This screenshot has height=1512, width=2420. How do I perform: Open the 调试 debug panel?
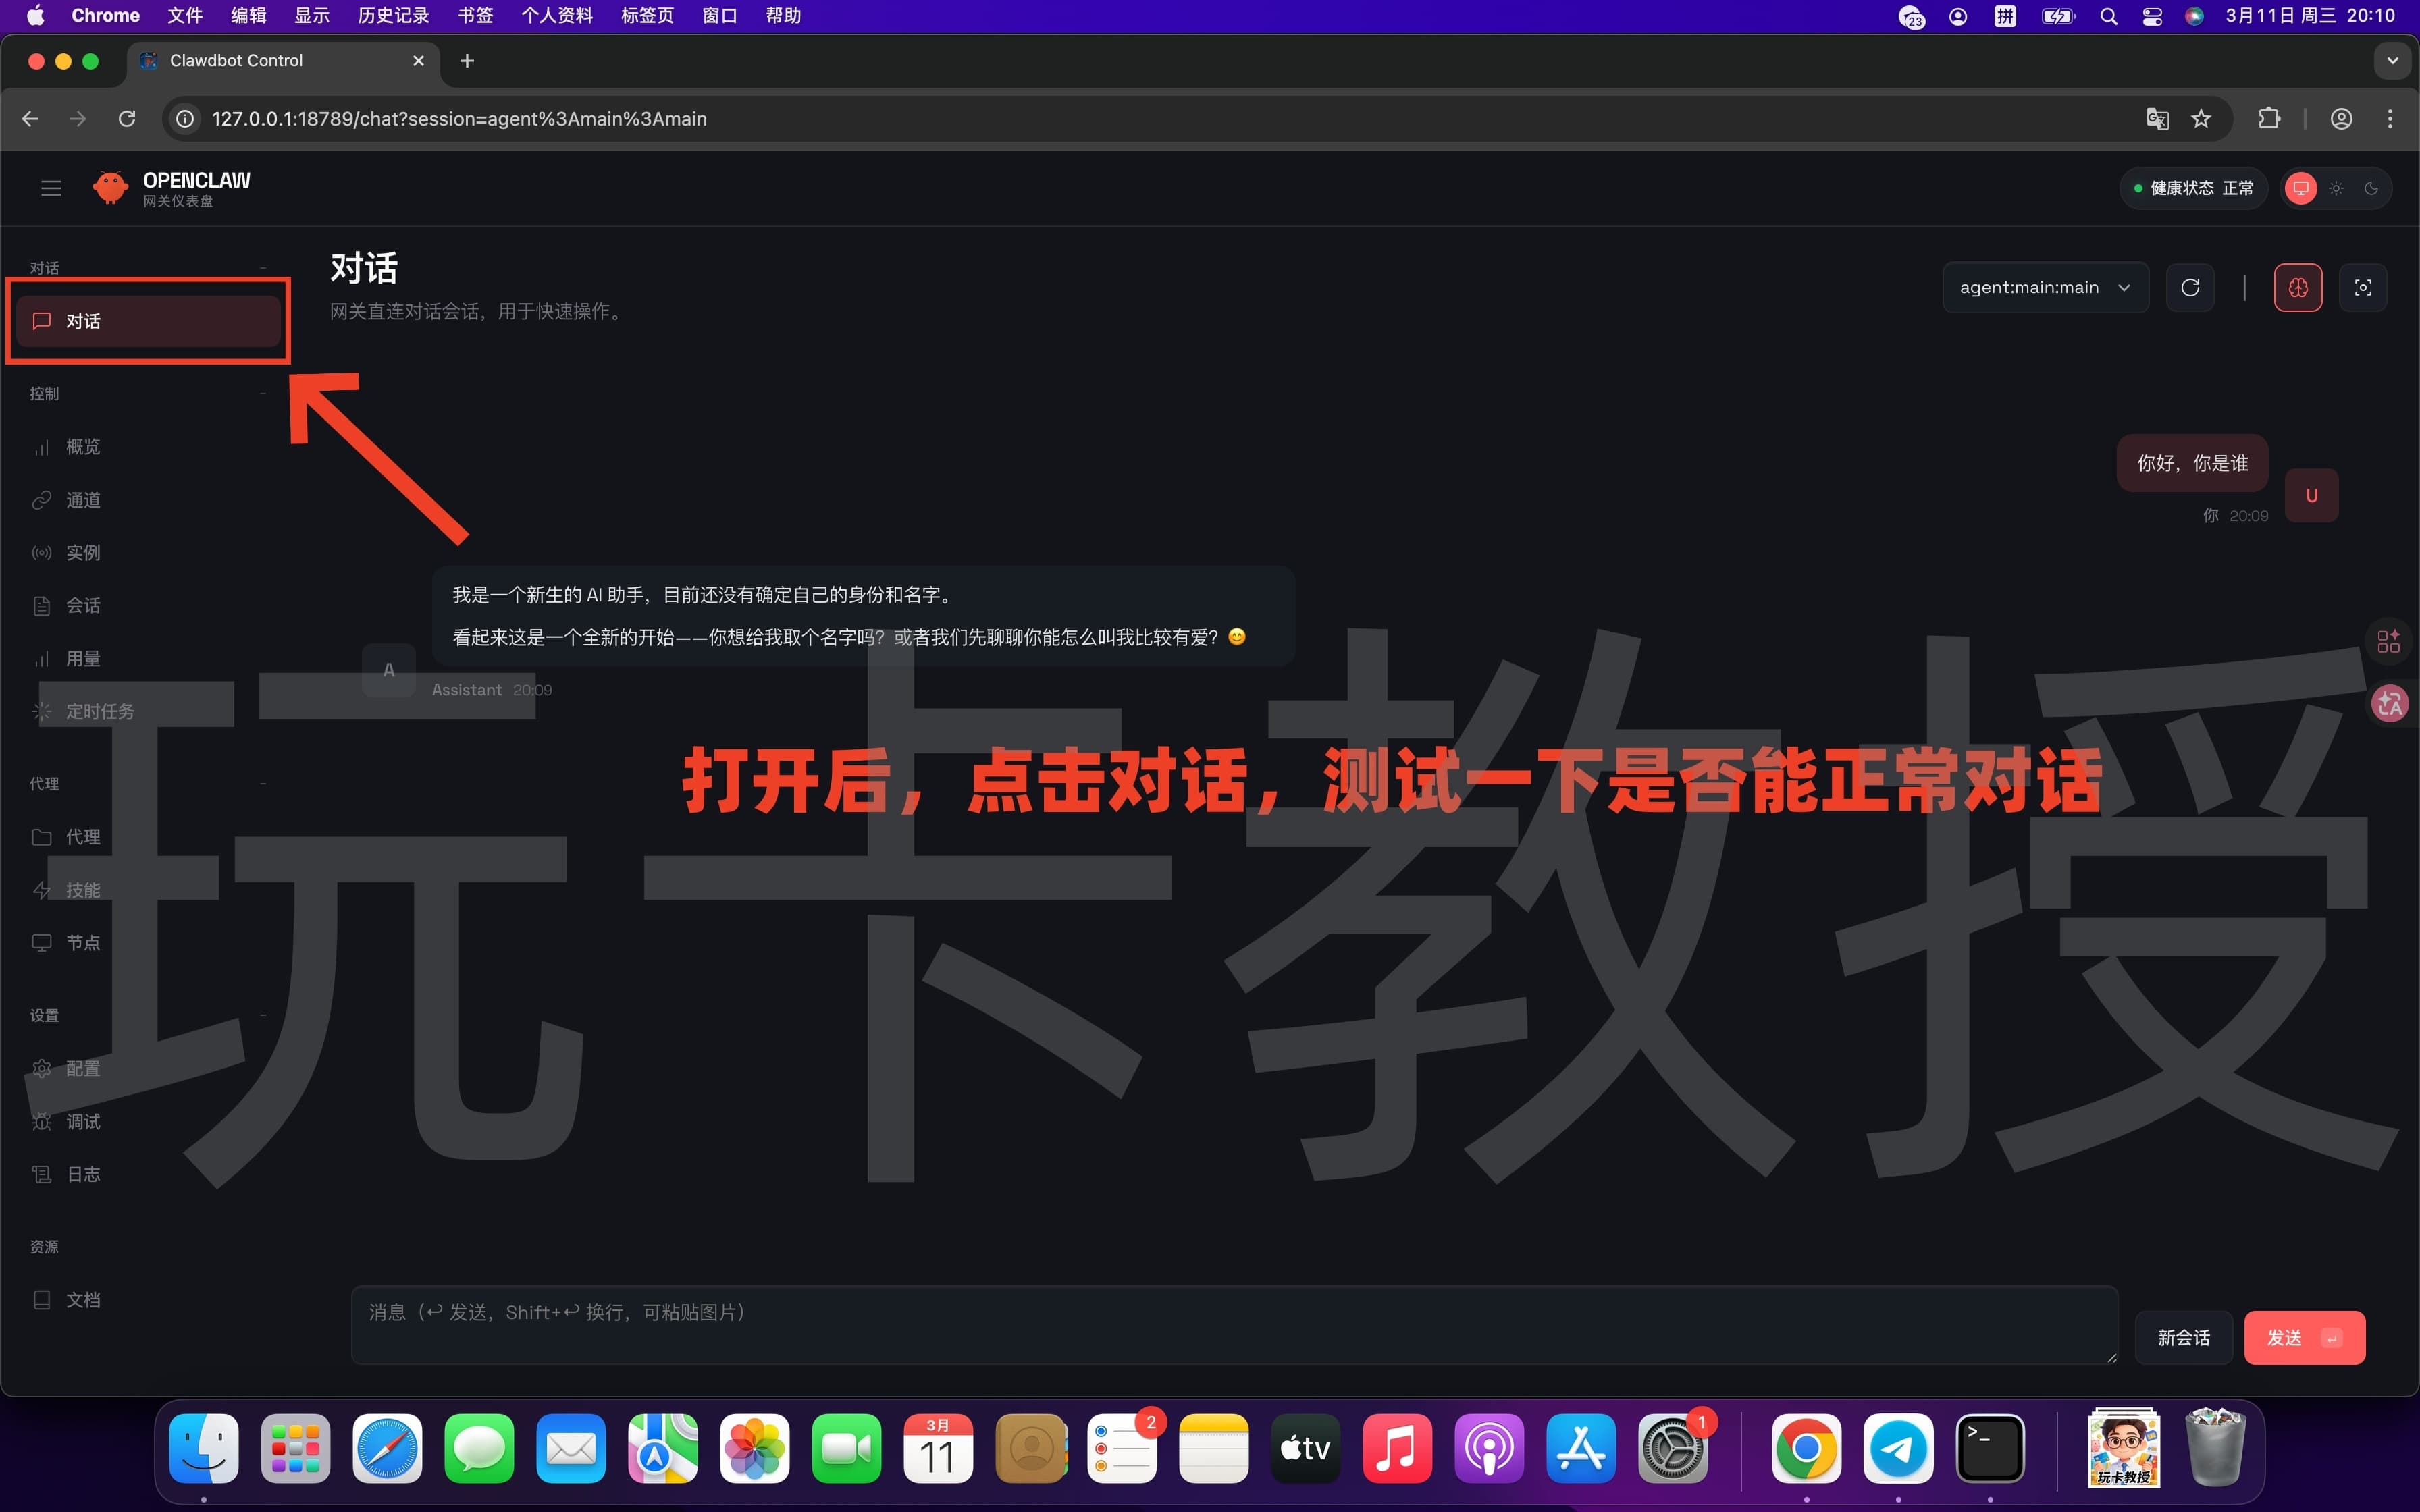84,1120
